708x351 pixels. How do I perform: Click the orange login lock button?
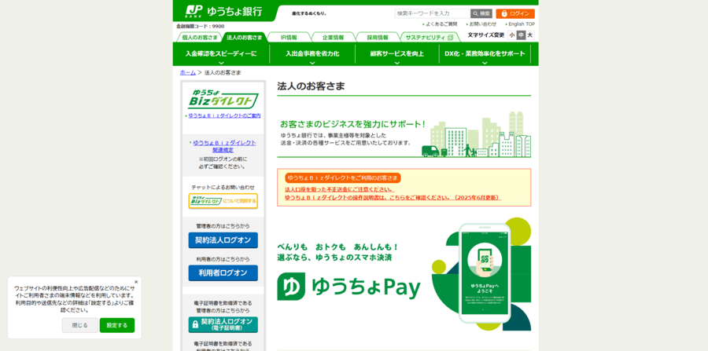[x=515, y=13]
